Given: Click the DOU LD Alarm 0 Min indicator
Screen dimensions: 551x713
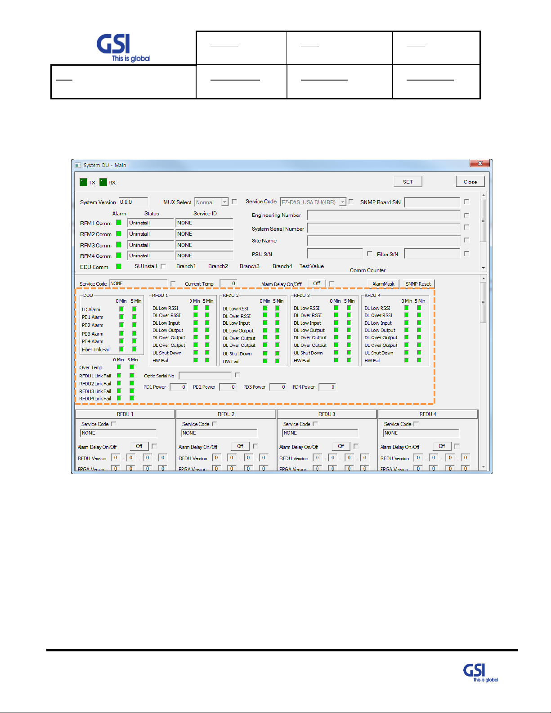Looking at the screenshot, I should (x=121, y=309).
